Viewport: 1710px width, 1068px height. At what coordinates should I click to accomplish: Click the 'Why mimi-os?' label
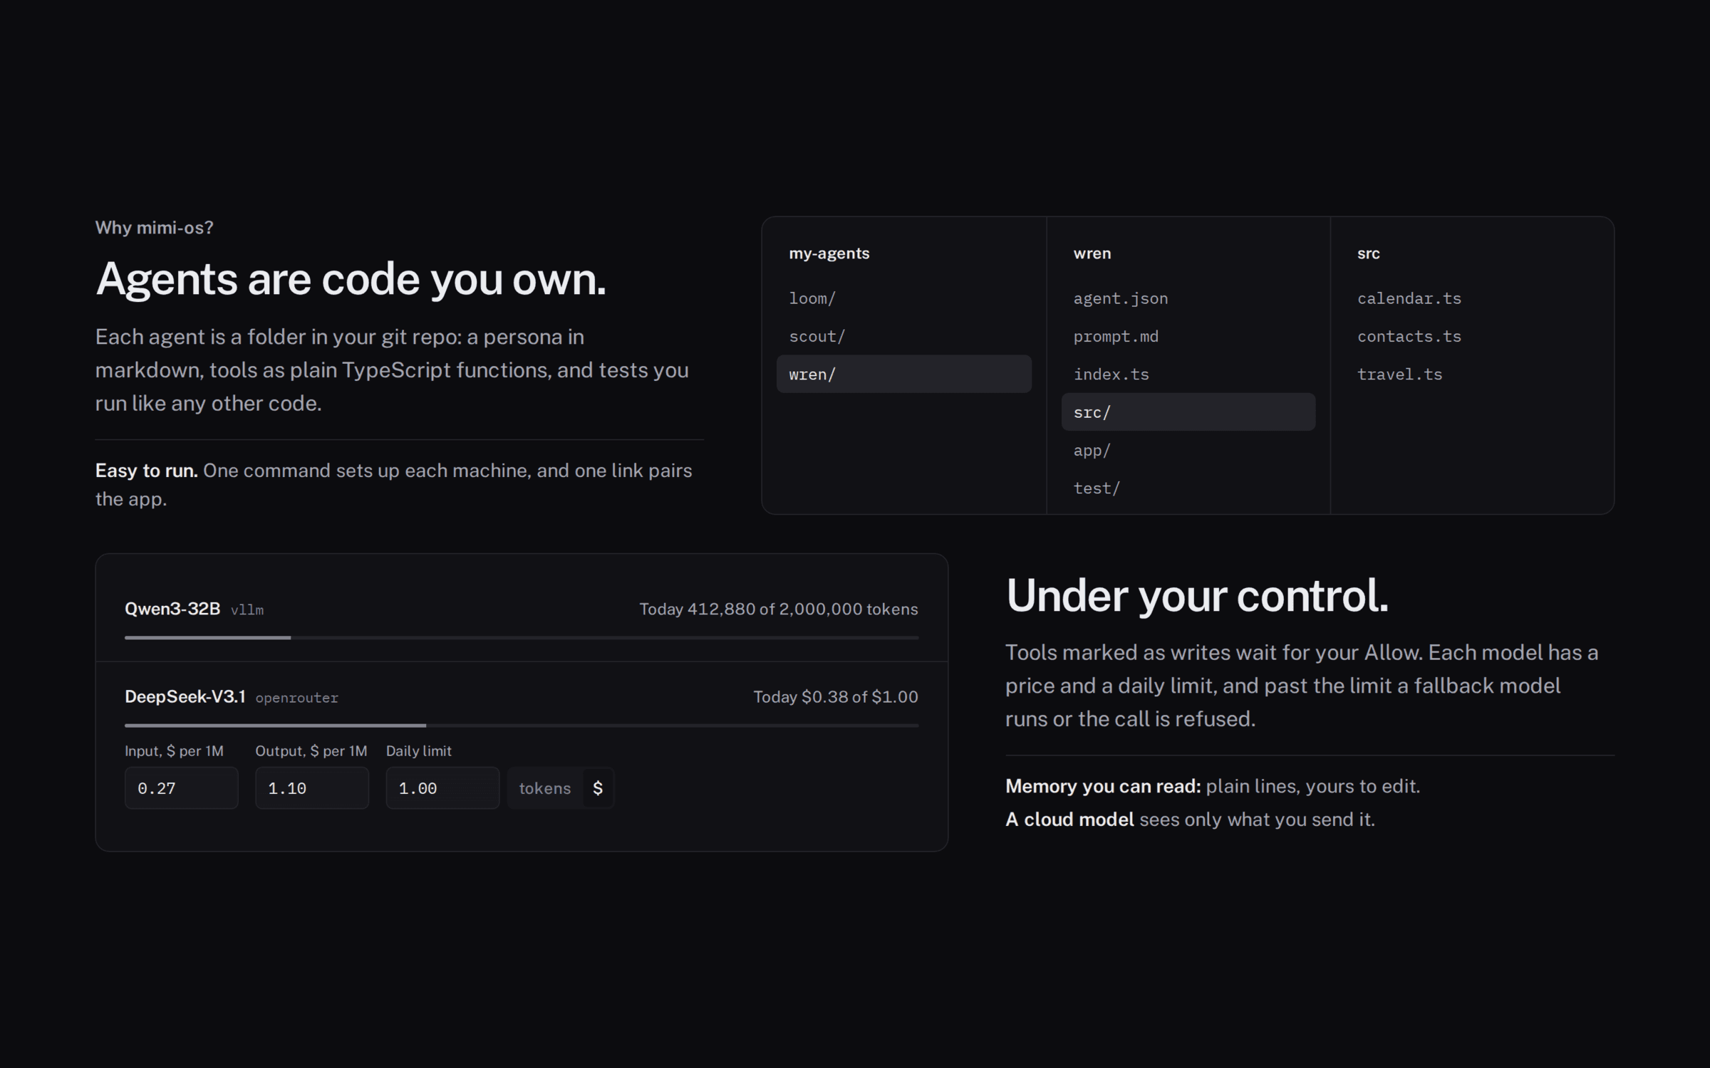point(155,228)
